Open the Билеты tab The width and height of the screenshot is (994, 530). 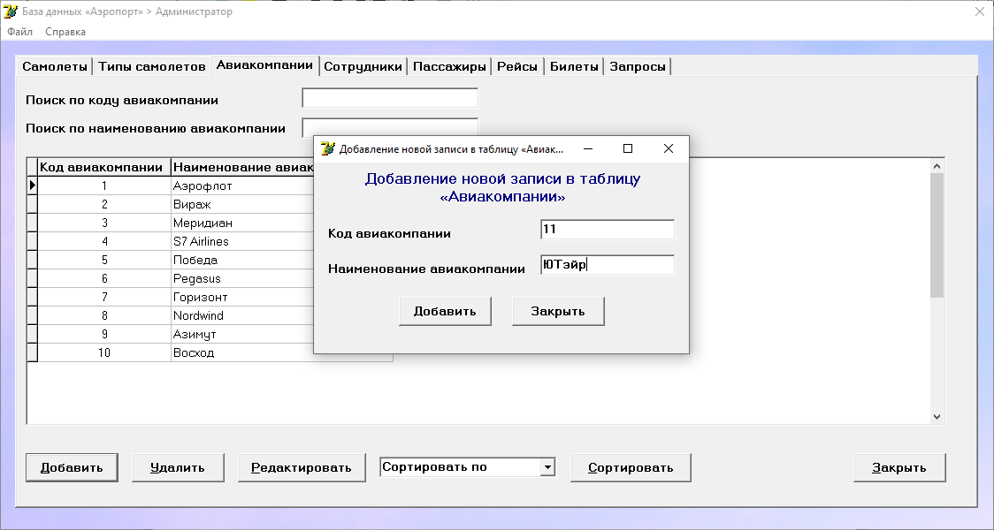tap(574, 66)
